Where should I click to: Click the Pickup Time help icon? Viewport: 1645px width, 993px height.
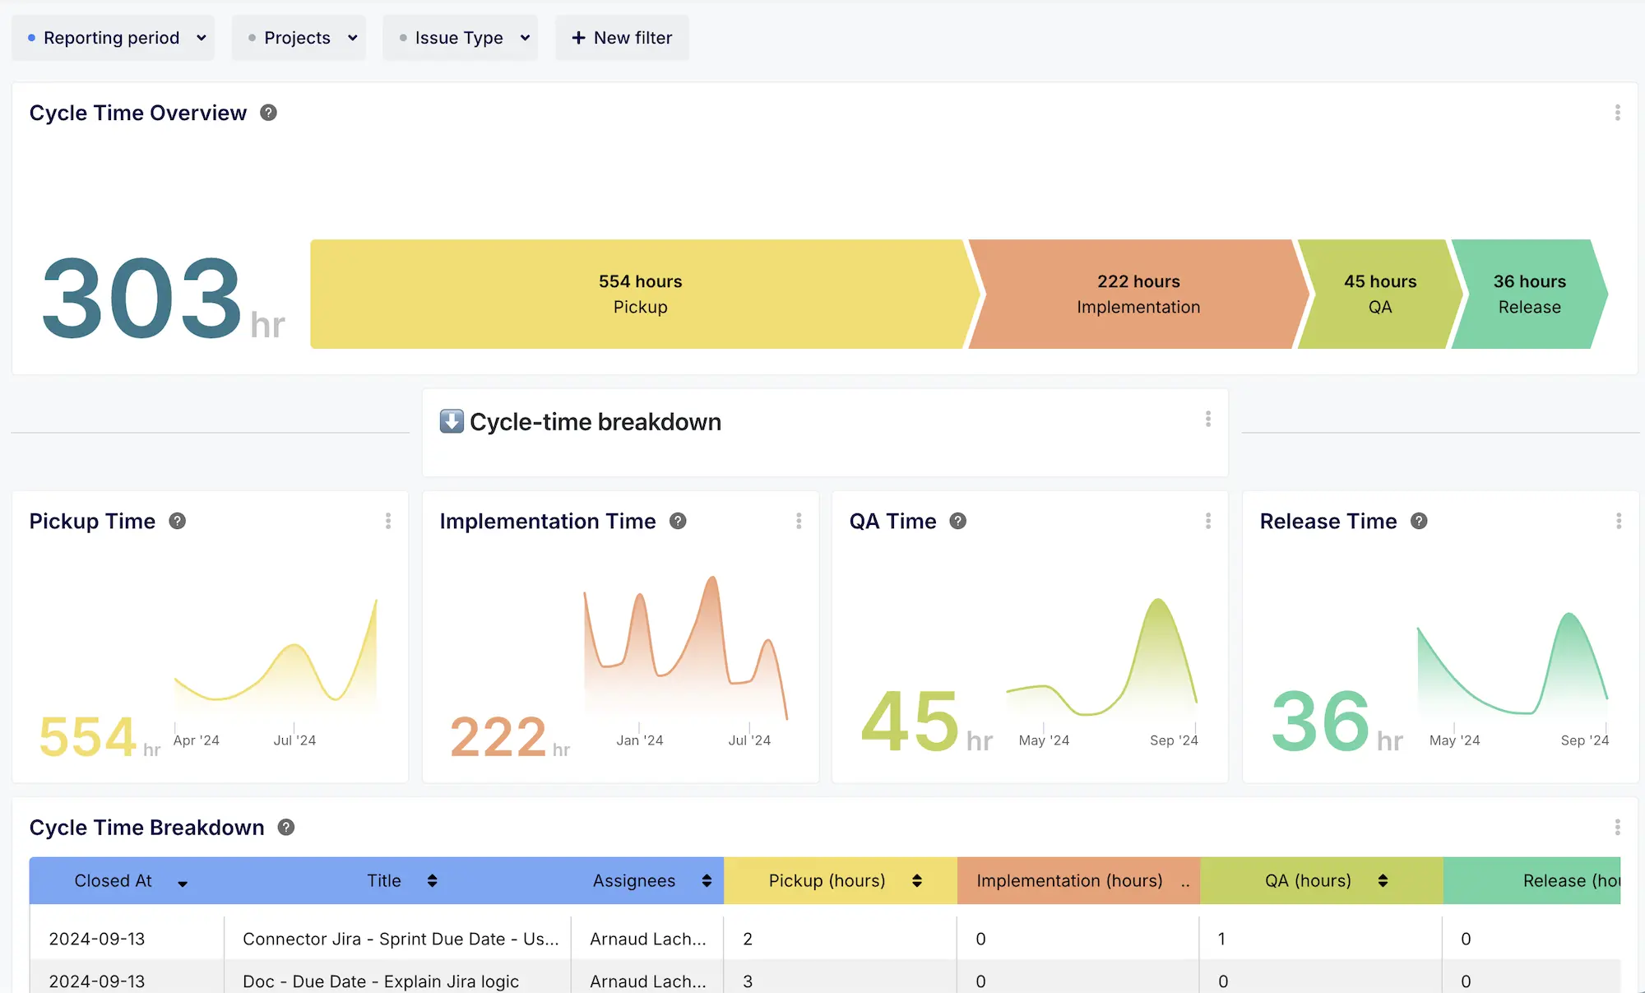pyautogui.click(x=177, y=521)
